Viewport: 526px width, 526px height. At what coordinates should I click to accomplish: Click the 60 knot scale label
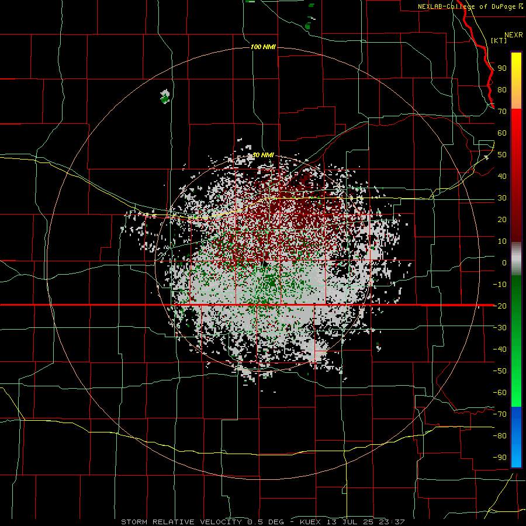tap(502, 133)
